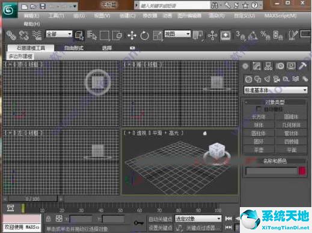312x233 pixels.
Task: Activate the Select and Scale tool
Action: coord(158,36)
